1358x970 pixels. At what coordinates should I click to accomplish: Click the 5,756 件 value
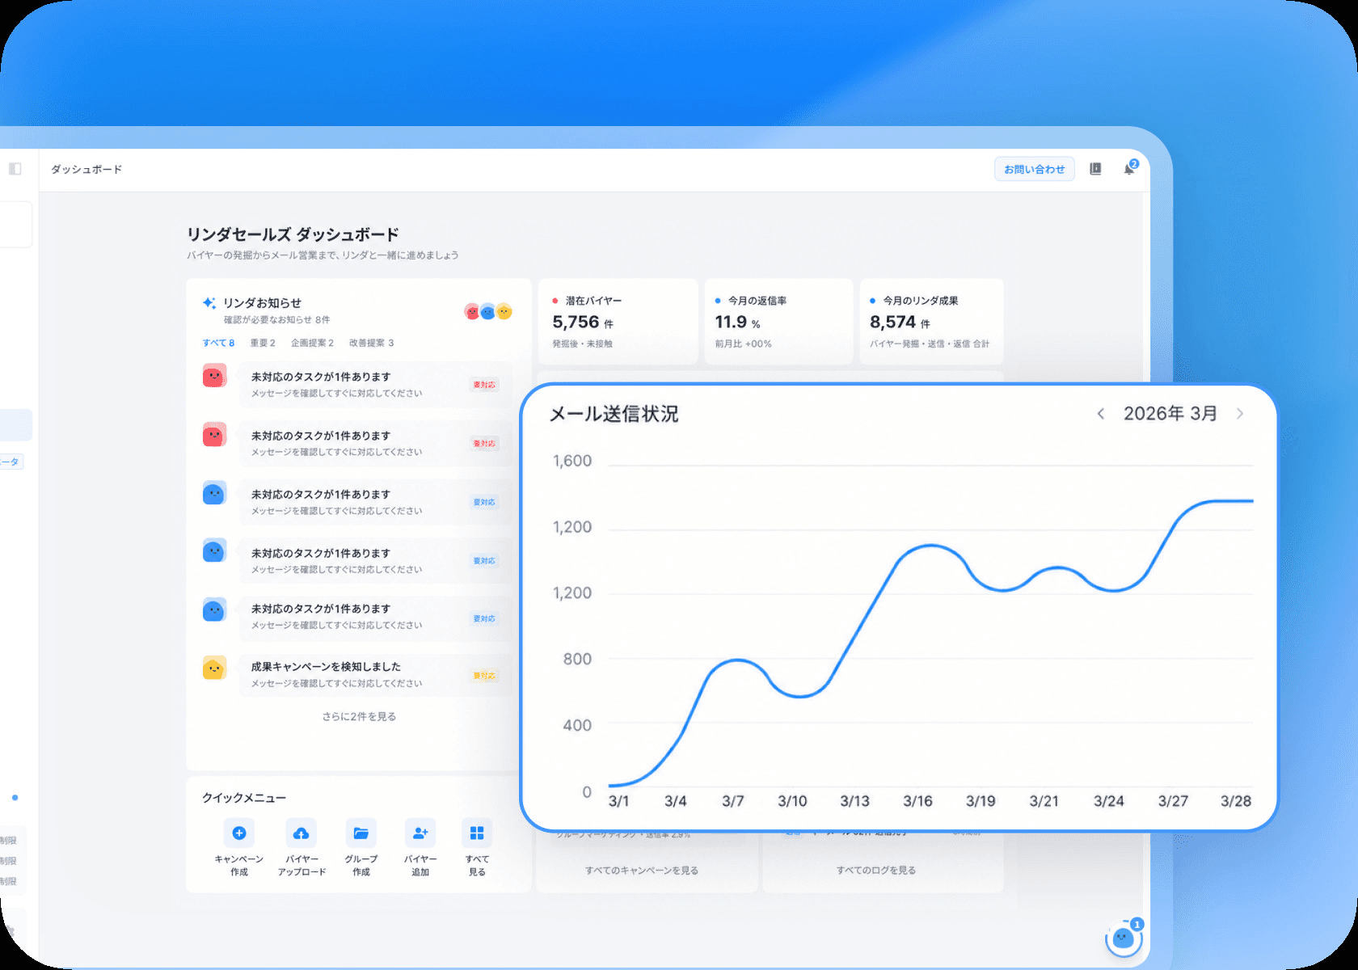pyautogui.click(x=583, y=323)
